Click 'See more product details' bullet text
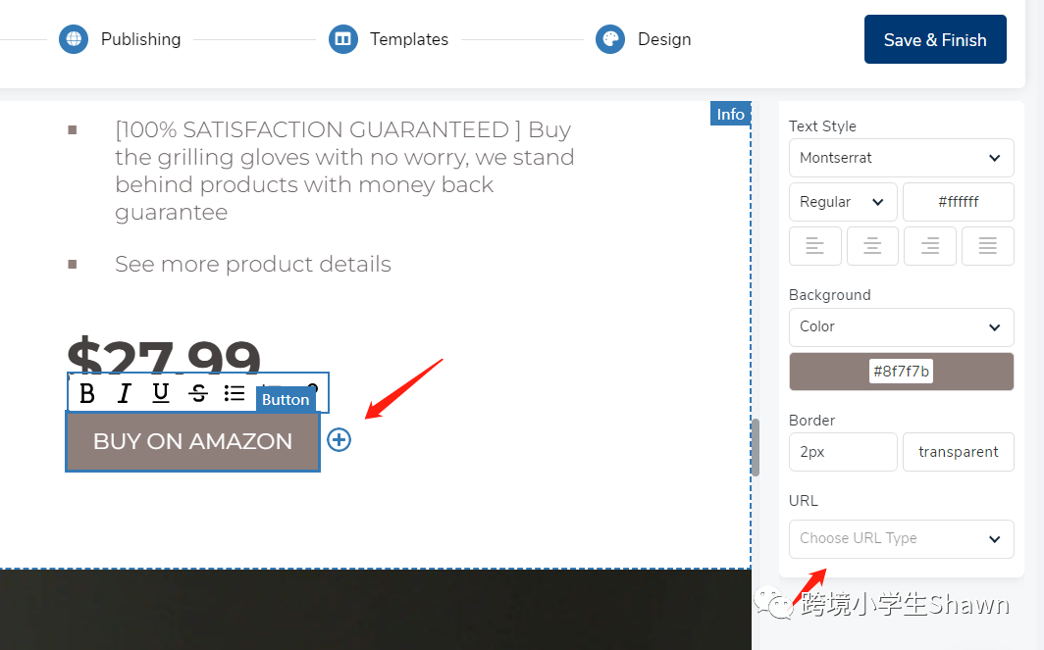This screenshot has width=1044, height=650. [x=253, y=264]
